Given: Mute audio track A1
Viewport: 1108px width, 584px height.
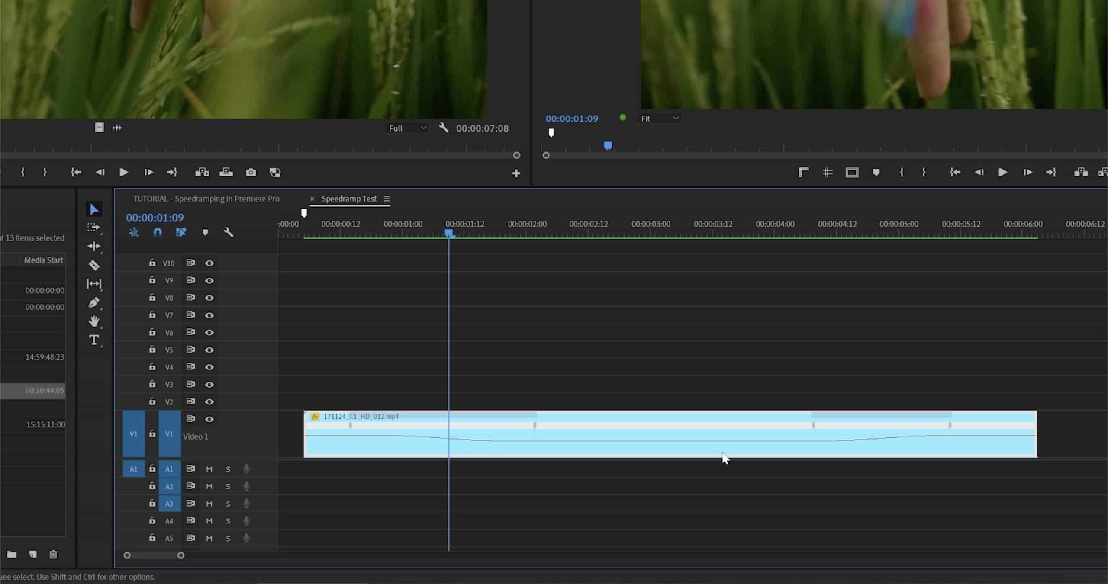Looking at the screenshot, I should (x=209, y=469).
